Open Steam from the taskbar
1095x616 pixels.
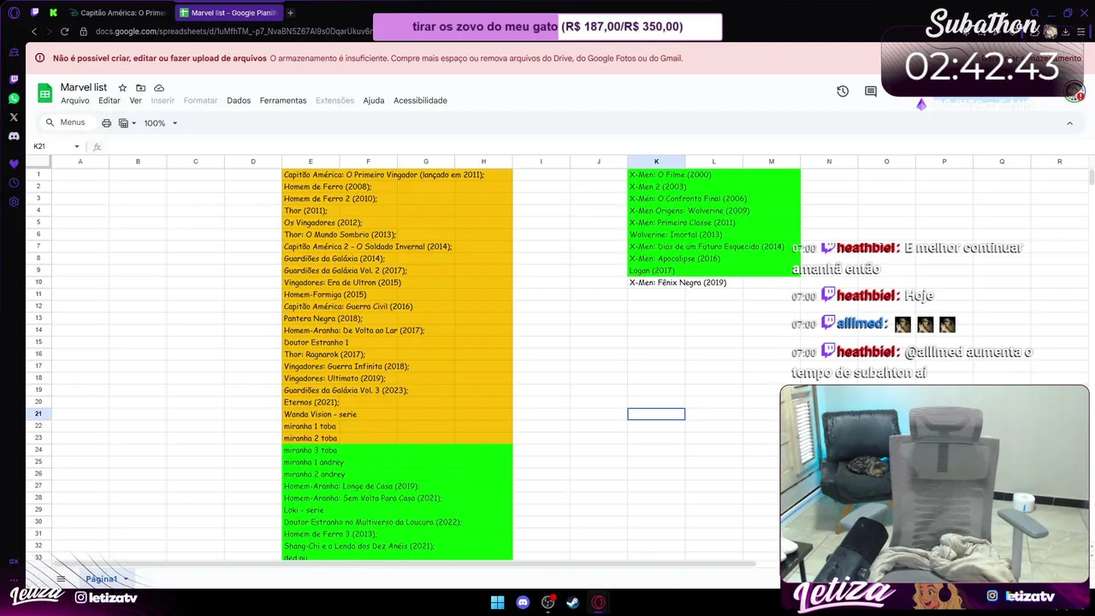pos(572,602)
